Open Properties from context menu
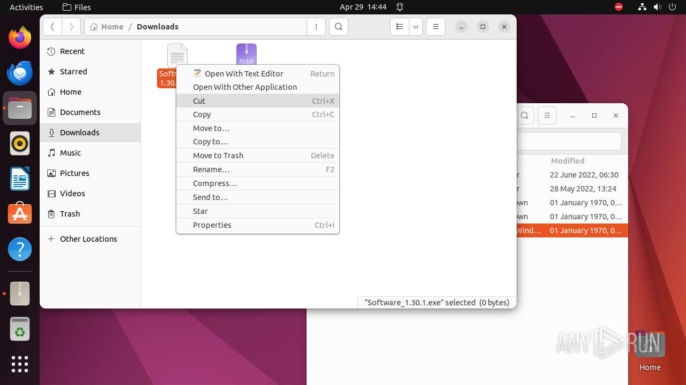Screen dimensions: 686x385 tap(258, 225)
